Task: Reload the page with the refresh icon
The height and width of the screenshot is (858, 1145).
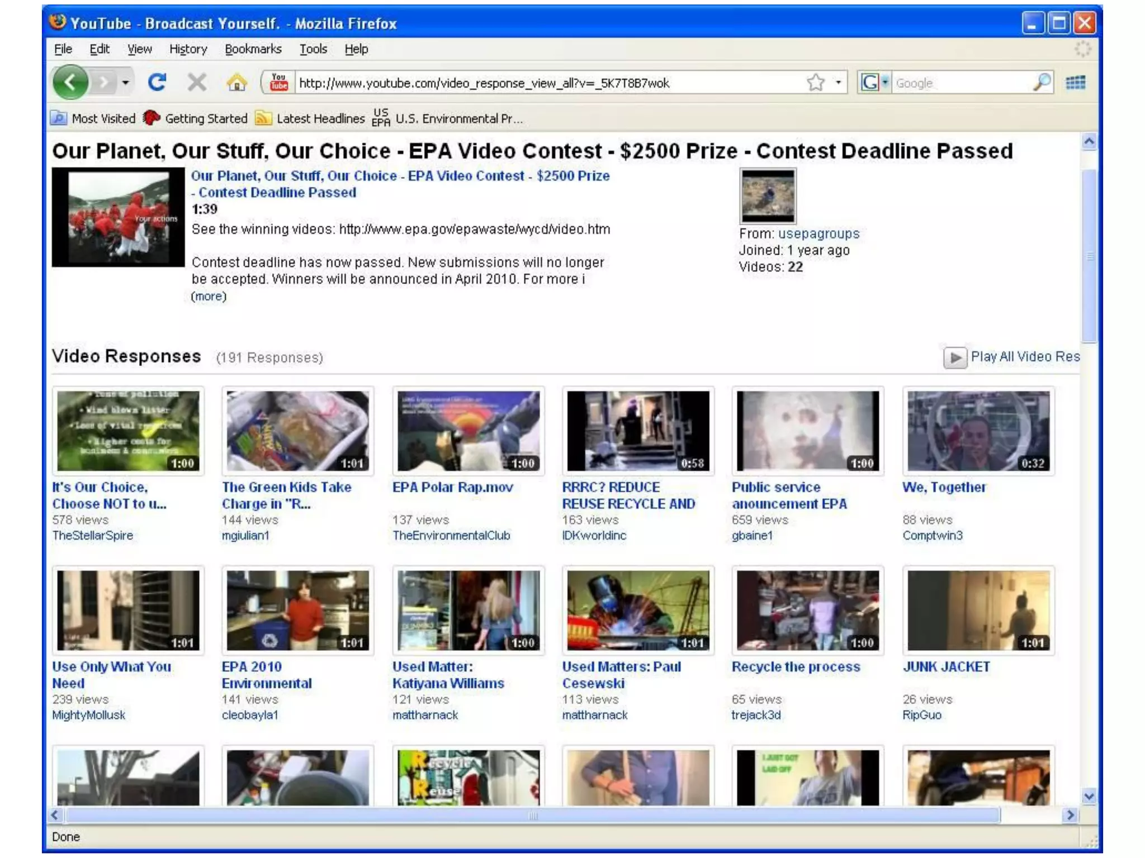Action: coord(157,83)
